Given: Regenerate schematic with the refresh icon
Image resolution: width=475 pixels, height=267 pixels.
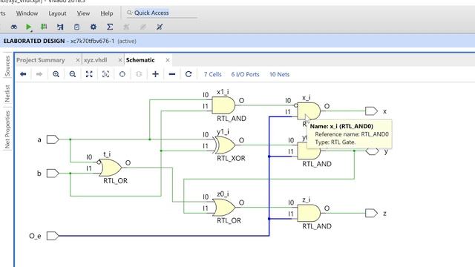Looking at the screenshot, I should 189,74.
